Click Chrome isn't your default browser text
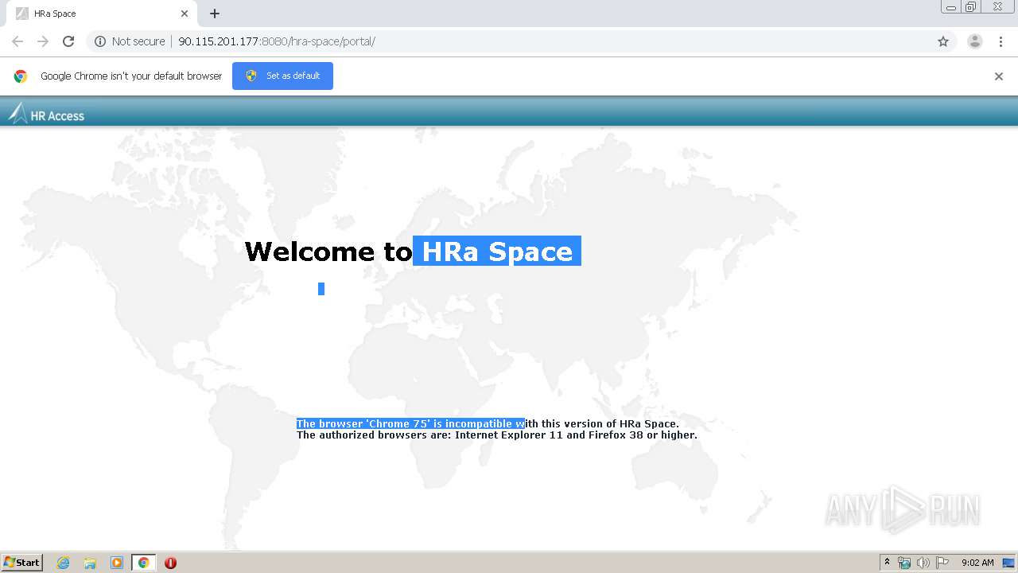Screen dimensions: 1018x573 (131, 76)
